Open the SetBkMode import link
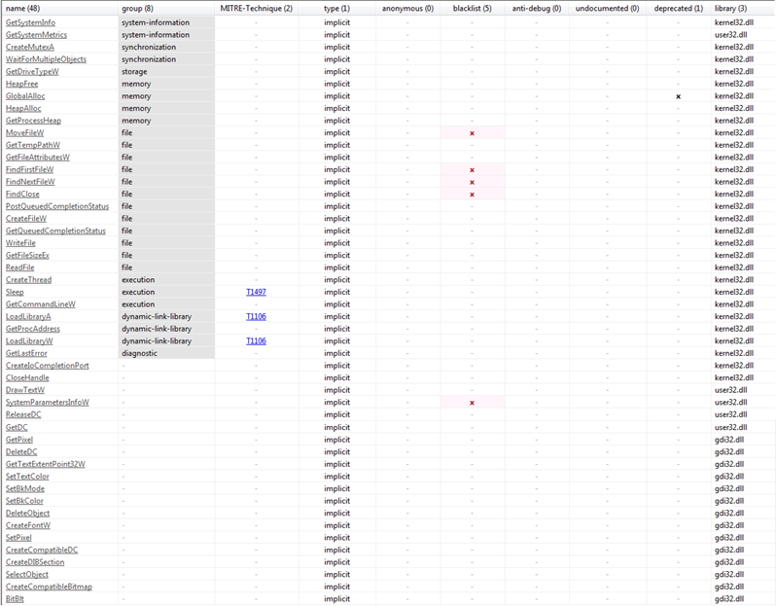The image size is (776, 606). (25, 488)
